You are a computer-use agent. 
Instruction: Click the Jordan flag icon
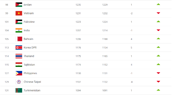click(x=19, y=5)
